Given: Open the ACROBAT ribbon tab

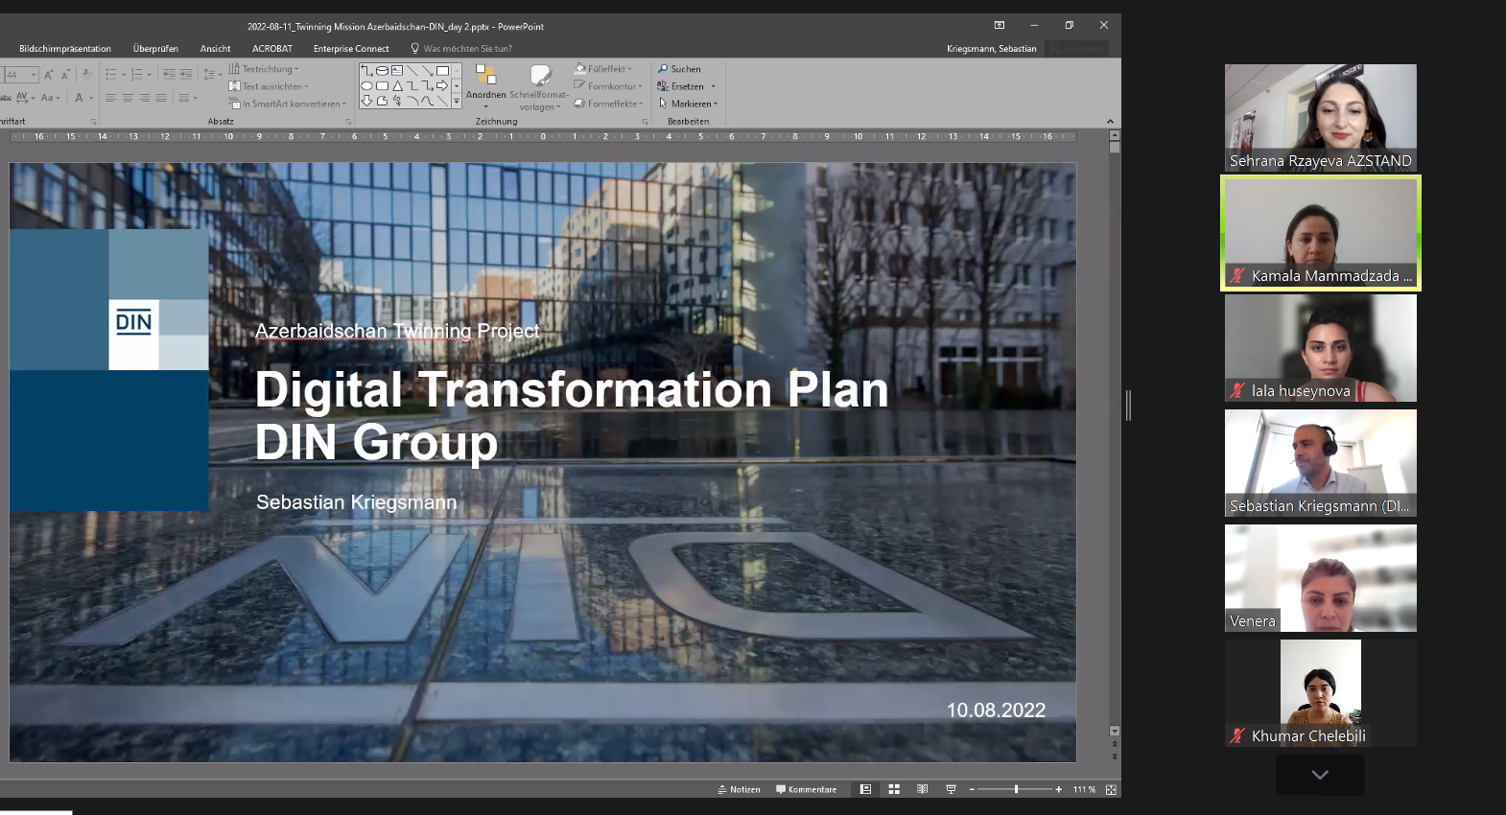Looking at the screenshot, I should point(272,49).
